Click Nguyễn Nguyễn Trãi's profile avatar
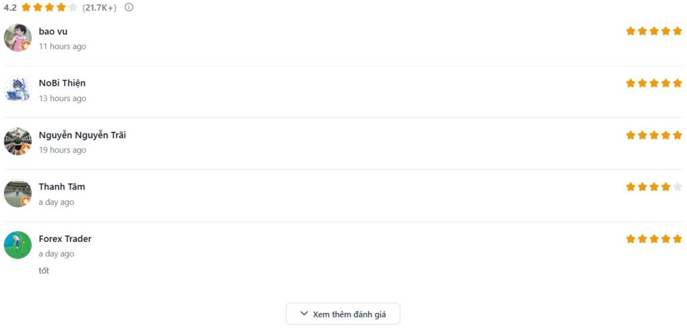Viewport: 687px width, 329px height. pos(17,141)
